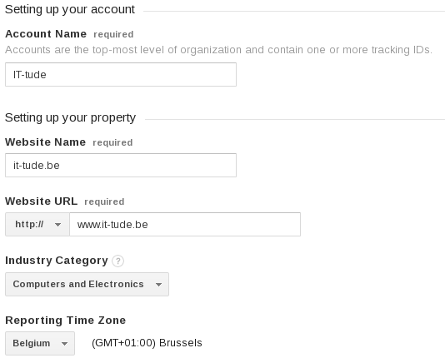Click the Website URL label
445x363 pixels.
point(41,201)
